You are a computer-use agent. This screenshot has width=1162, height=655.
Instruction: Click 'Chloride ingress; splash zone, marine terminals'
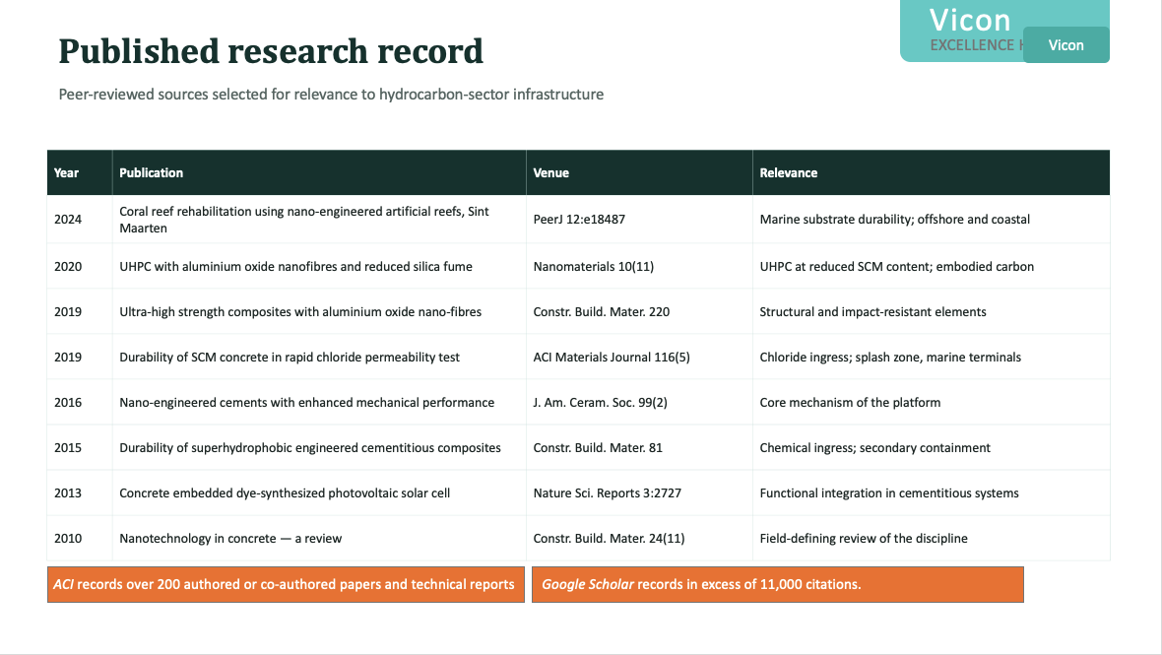pos(932,358)
